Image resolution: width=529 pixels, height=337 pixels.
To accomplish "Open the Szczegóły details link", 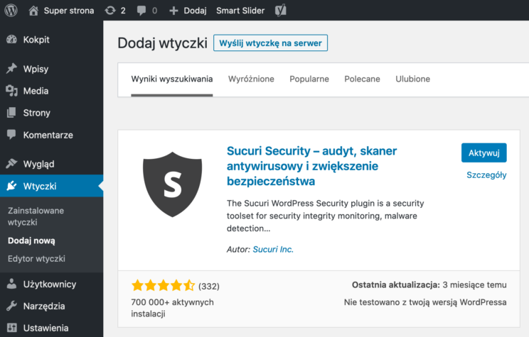I will click(486, 175).
